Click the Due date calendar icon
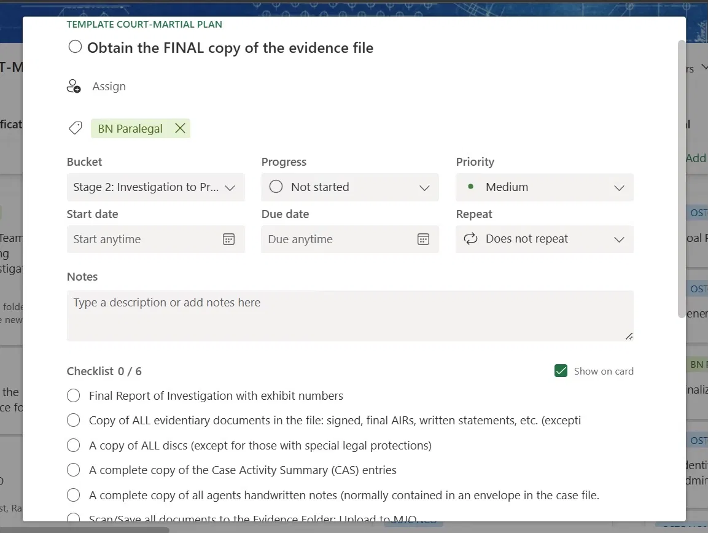708x533 pixels. click(423, 239)
